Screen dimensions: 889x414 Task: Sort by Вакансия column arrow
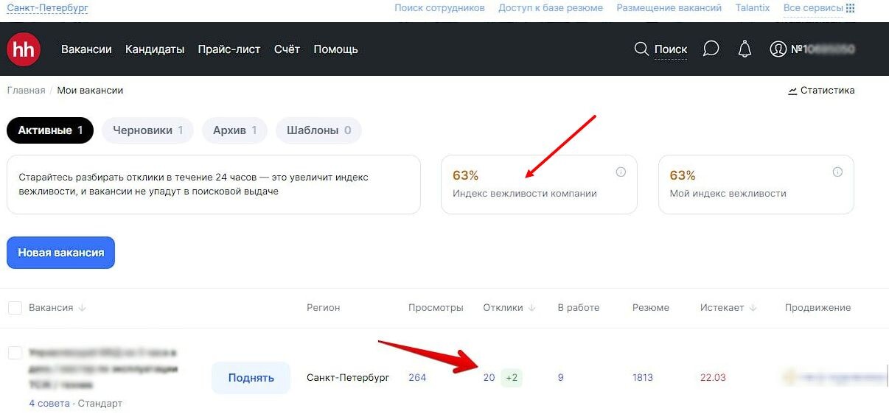82,308
